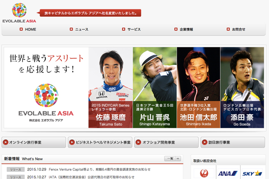
Task: Click the large Evolable Asia banner logo
Action: pyautogui.click(x=46, y=103)
